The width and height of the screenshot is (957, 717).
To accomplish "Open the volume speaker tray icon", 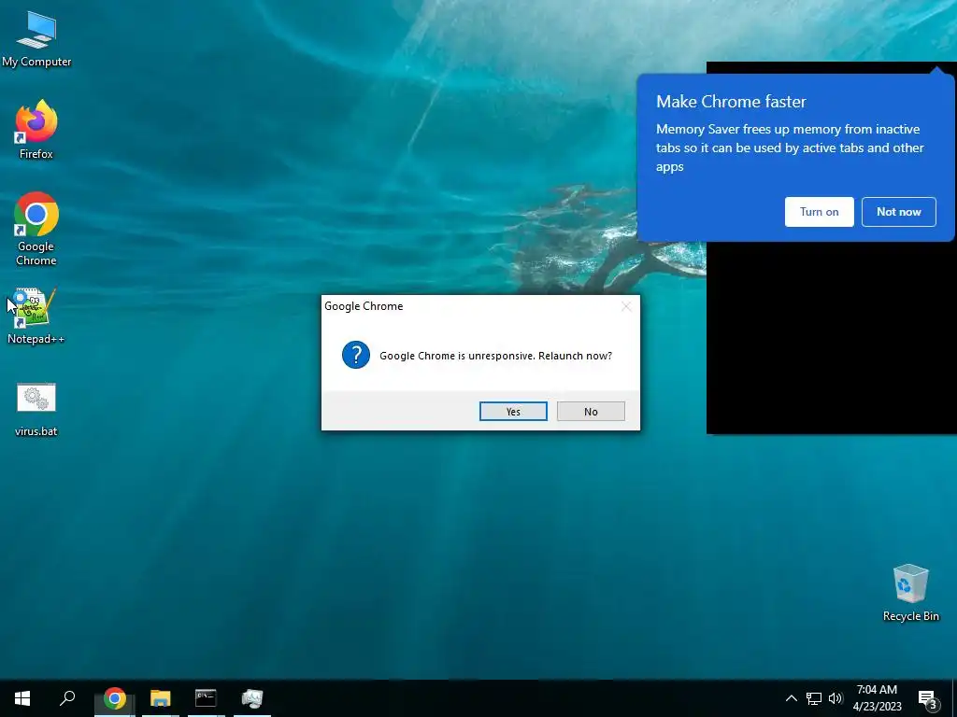I will [836, 698].
